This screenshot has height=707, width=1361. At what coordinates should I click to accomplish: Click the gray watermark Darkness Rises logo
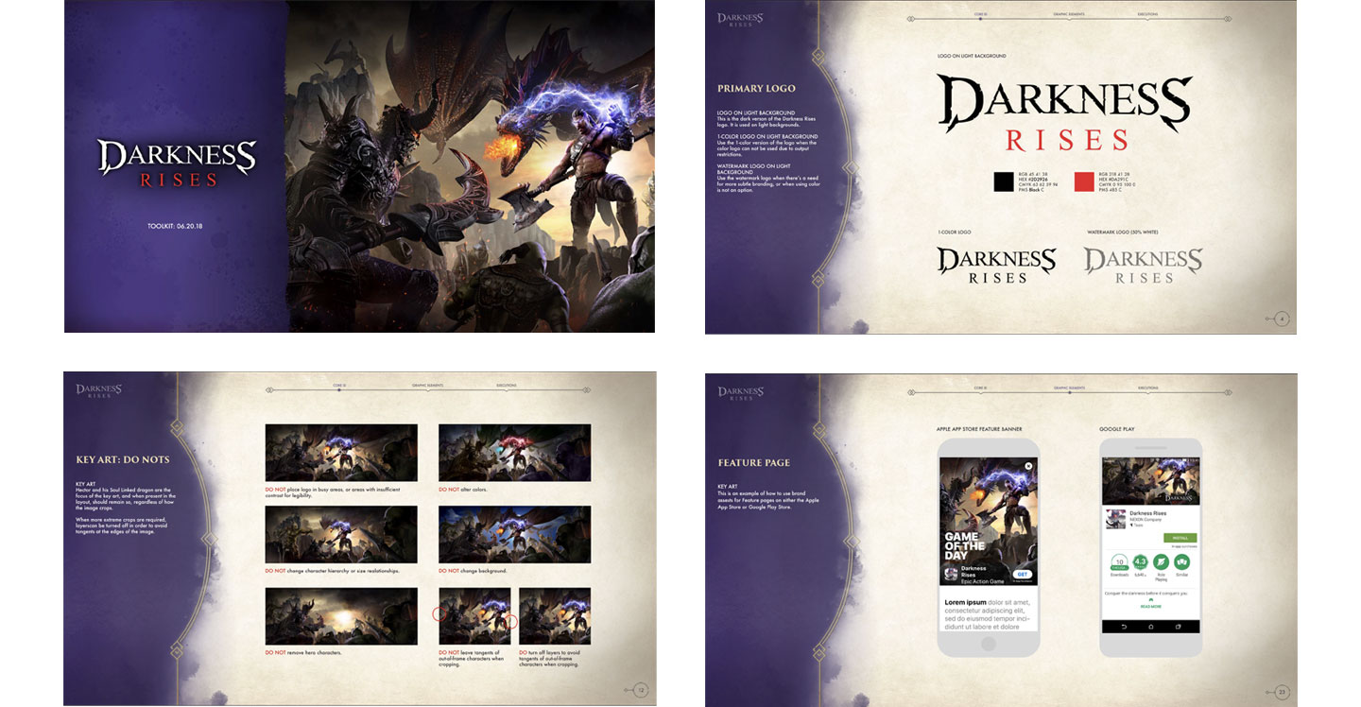1143,266
